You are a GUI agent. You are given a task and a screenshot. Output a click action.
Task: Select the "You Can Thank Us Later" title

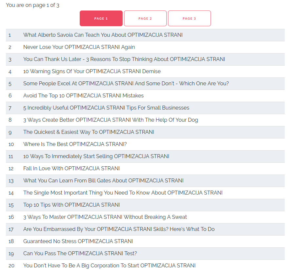(124, 59)
